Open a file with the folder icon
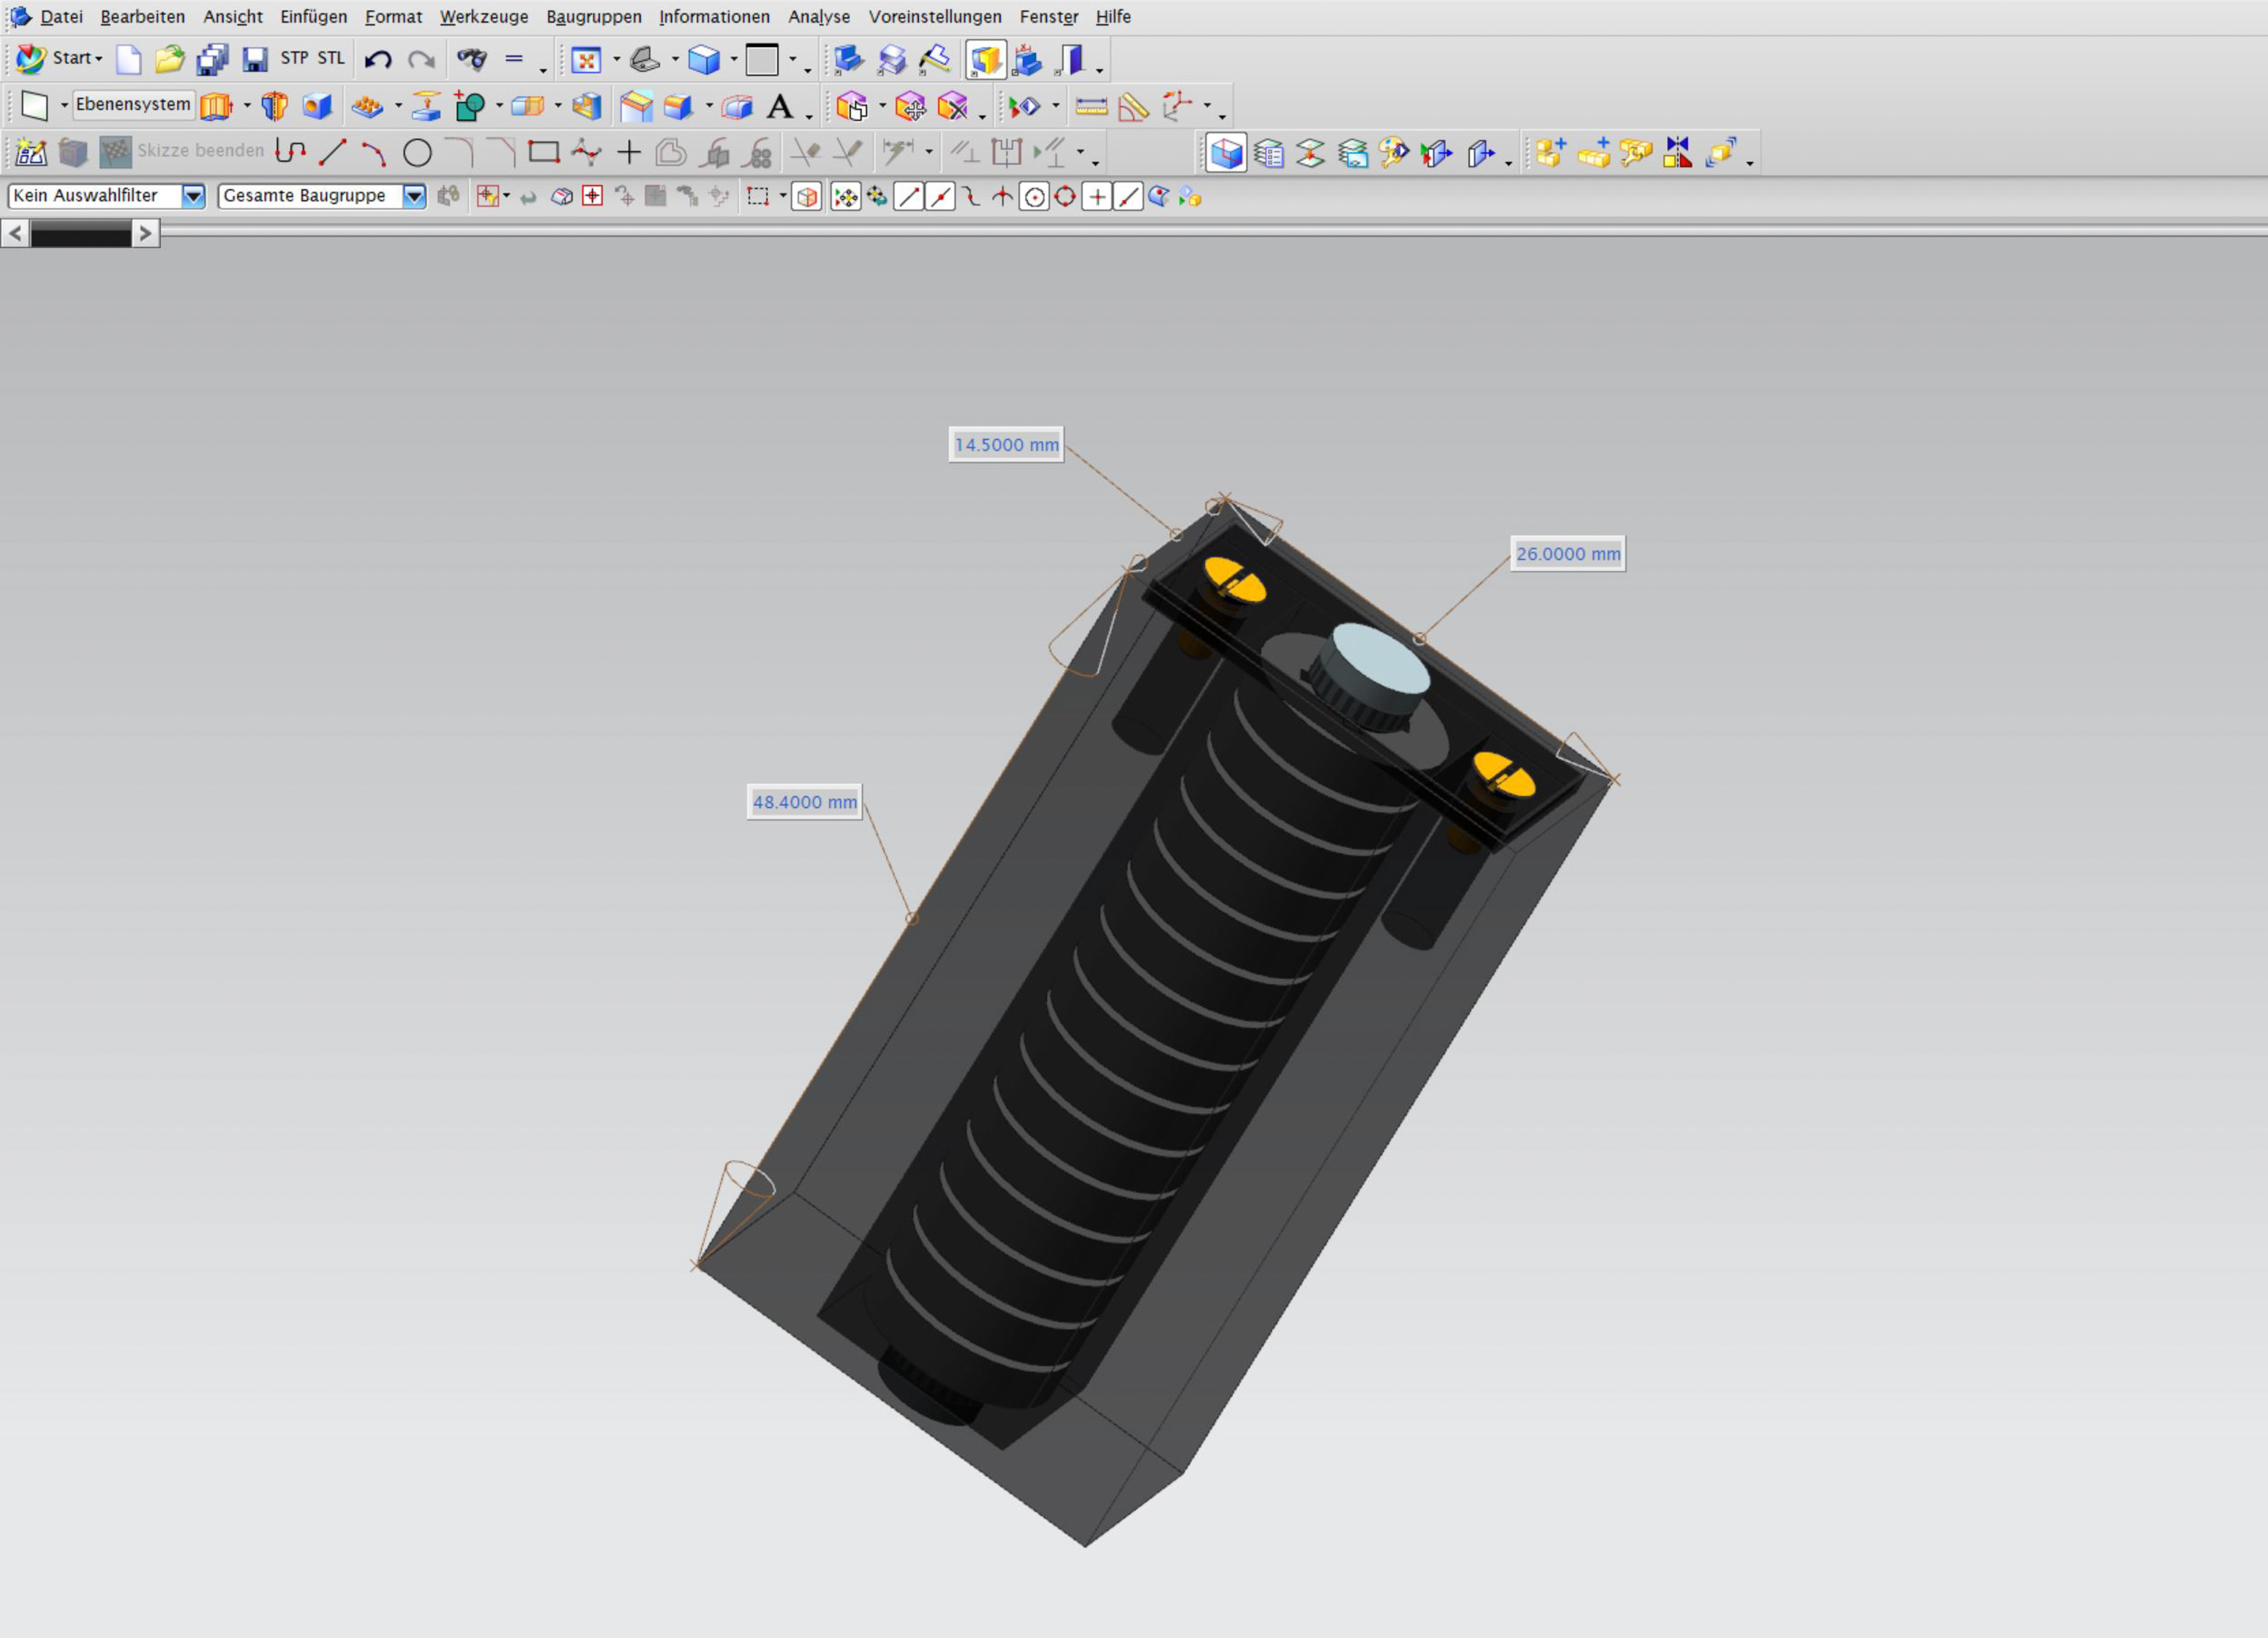The height and width of the screenshot is (1638, 2268). click(x=170, y=59)
